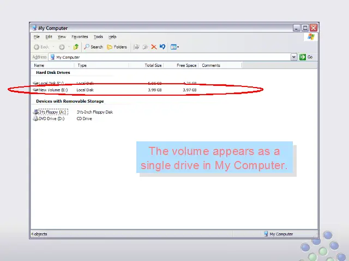Image resolution: width=349 pixels, height=261 pixels.
Task: Open the File menu
Action: 37,37
